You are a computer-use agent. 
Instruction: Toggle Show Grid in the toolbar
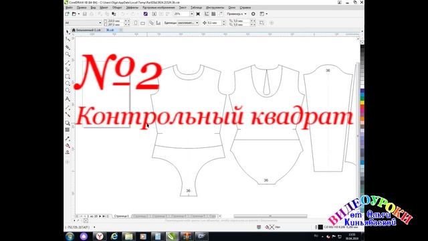(x=213, y=13)
